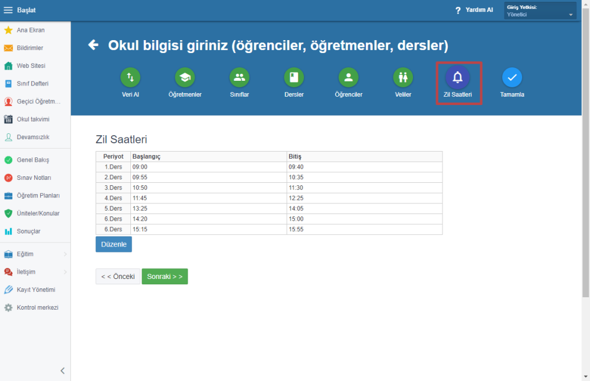
Task: Click the Başlangıç column header
Action: pyautogui.click(x=208, y=156)
